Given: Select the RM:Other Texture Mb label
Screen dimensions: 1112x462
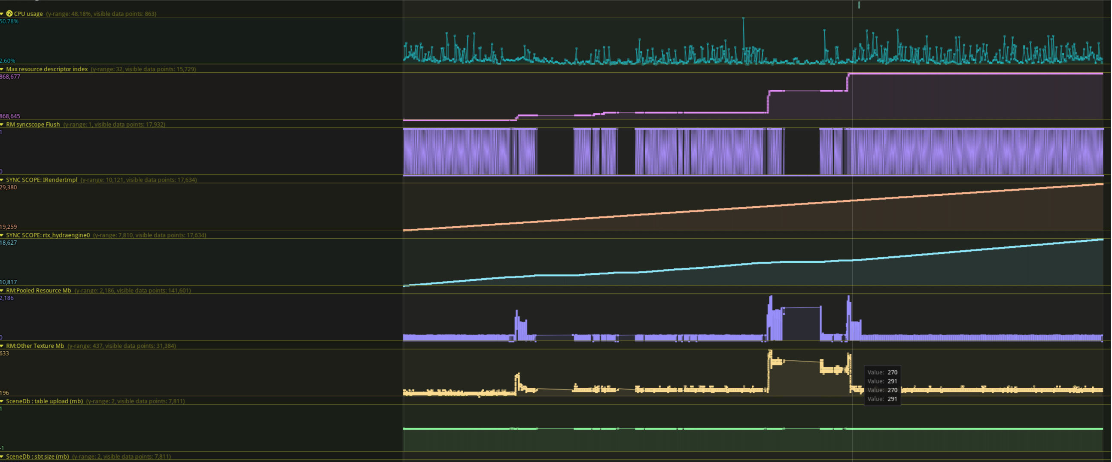Looking at the screenshot, I should (35, 345).
